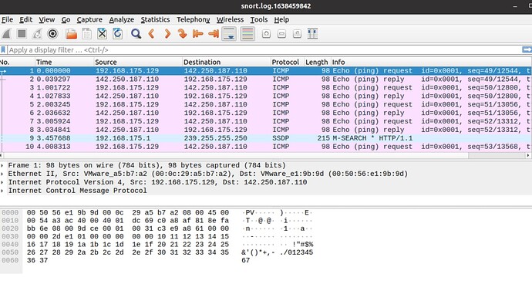Select packet 7 at time 3.005924

coord(266,121)
